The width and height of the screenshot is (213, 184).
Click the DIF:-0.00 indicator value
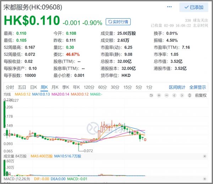[42, 179]
